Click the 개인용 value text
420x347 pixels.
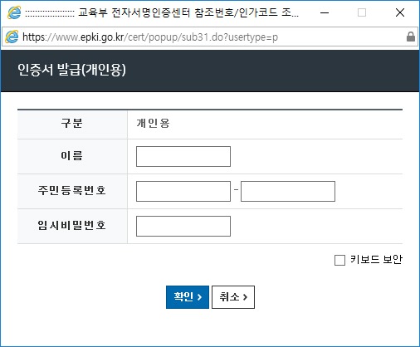click(x=153, y=123)
